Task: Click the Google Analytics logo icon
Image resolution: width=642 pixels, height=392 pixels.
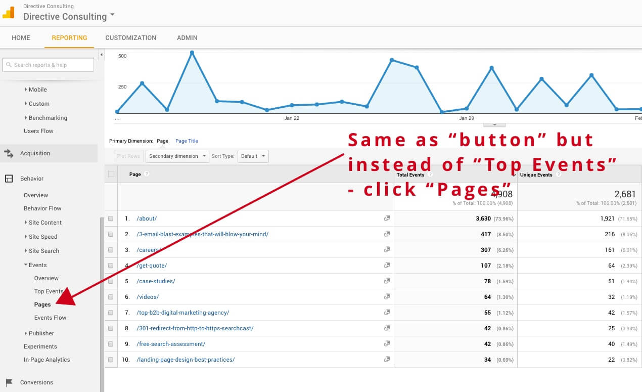Action: coord(9,13)
